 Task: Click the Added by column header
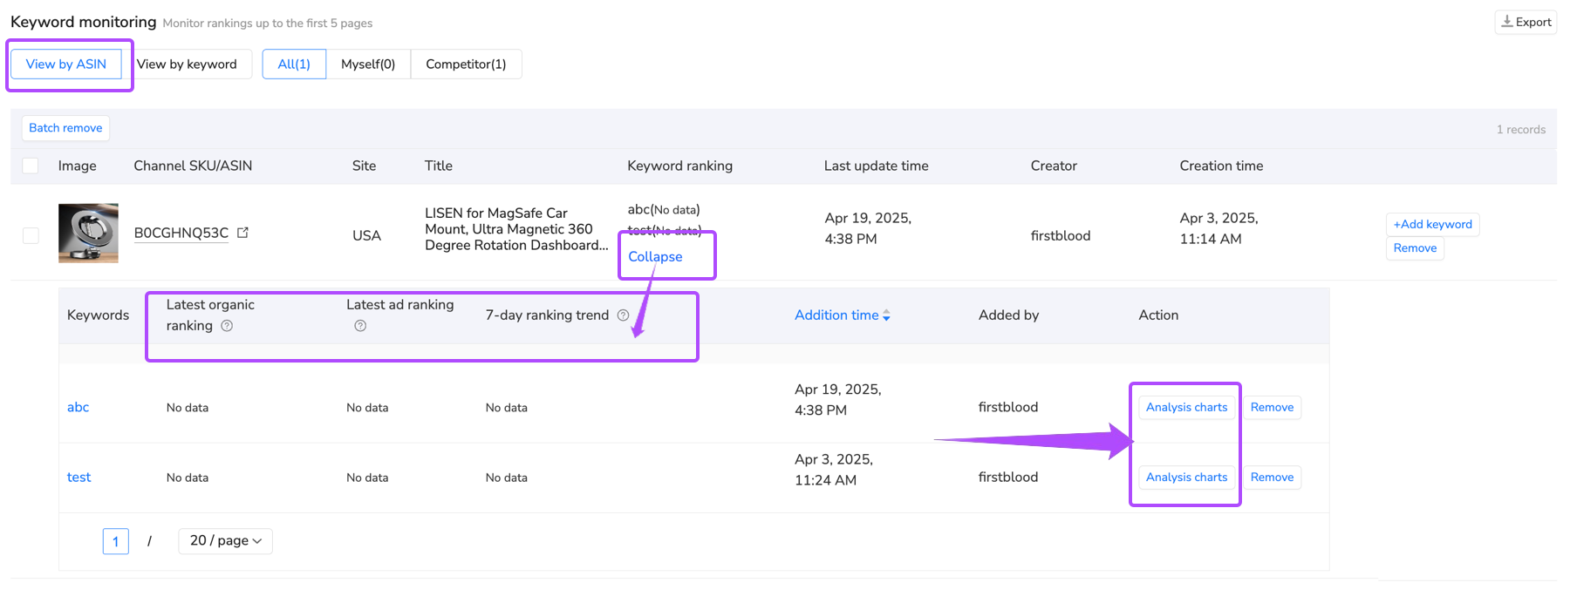(1008, 315)
